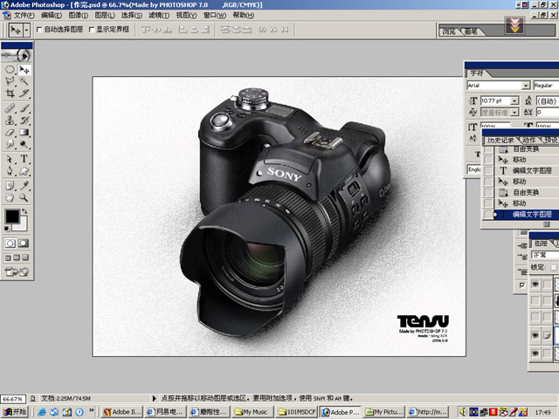Select the Hand tool
Image resolution: width=559 pixels, height=419 pixels.
tap(10, 197)
